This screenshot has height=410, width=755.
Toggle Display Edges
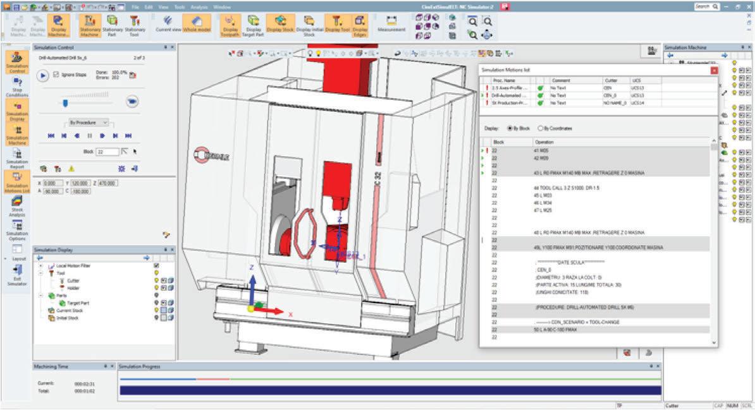[360, 26]
